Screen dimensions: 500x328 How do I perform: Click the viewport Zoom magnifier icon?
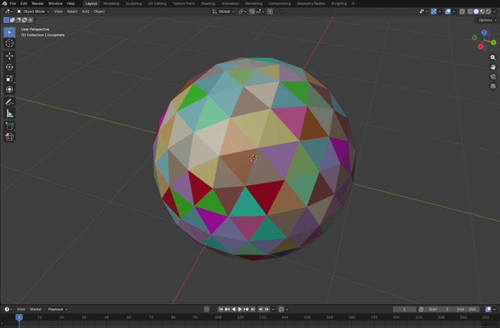493,57
